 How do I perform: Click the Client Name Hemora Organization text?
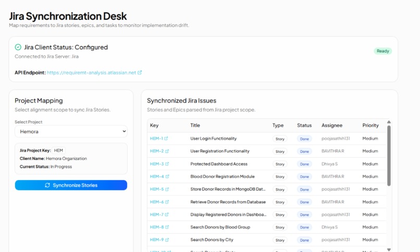click(53, 158)
